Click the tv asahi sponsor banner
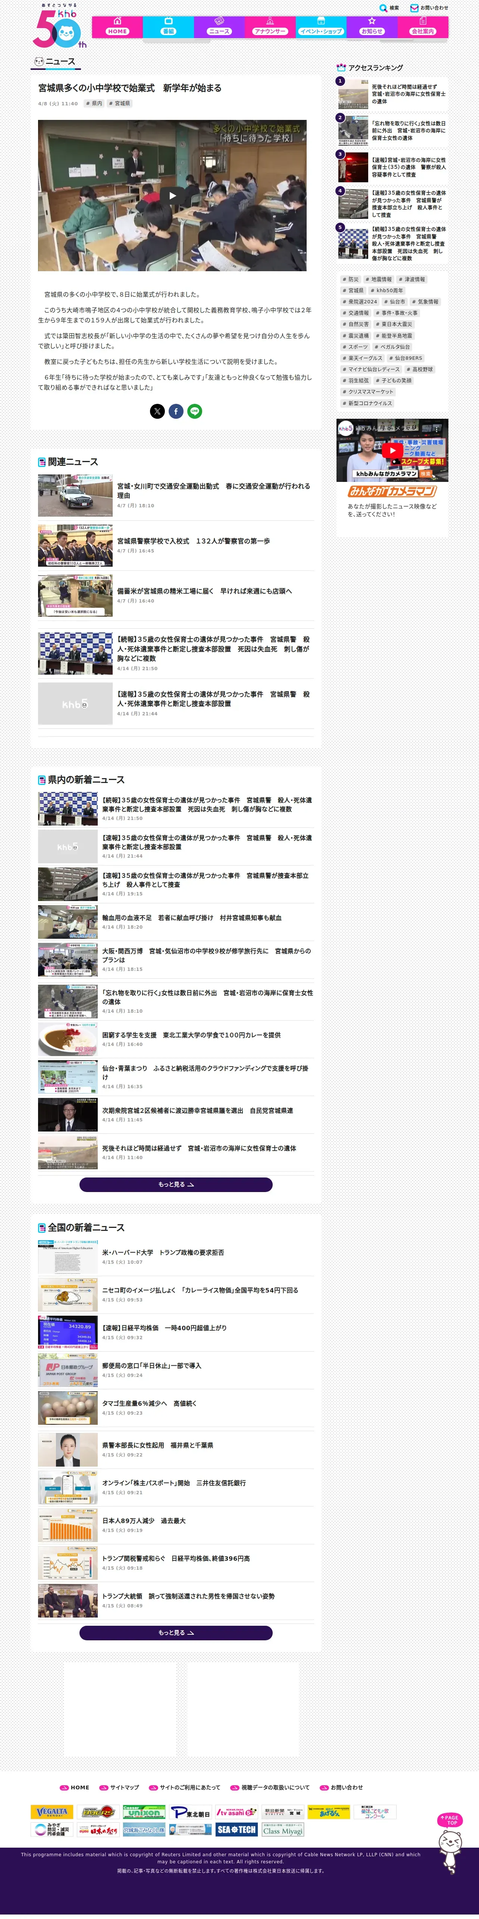 click(x=236, y=1812)
